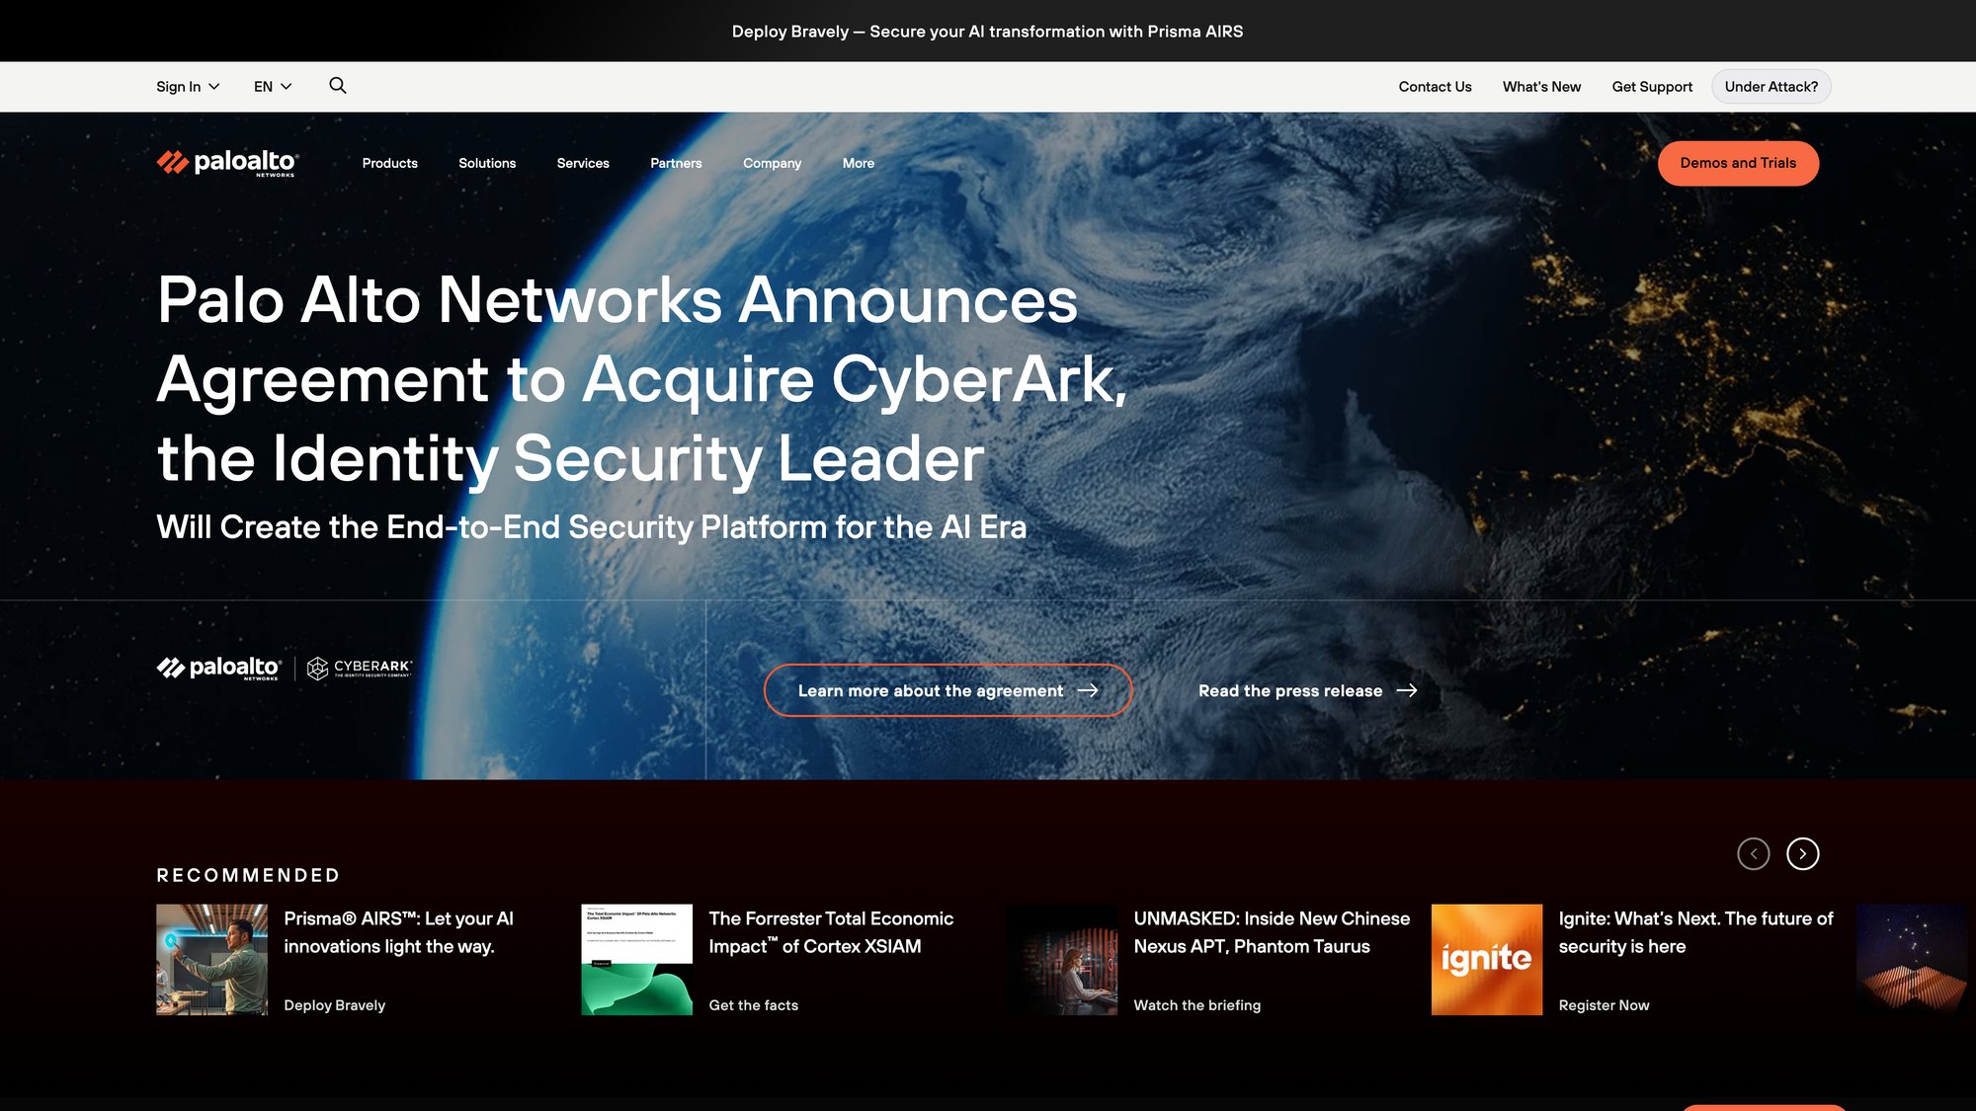Click the CyberArk logo in the banner
The width and height of the screenshot is (1976, 1111).
coord(363,668)
